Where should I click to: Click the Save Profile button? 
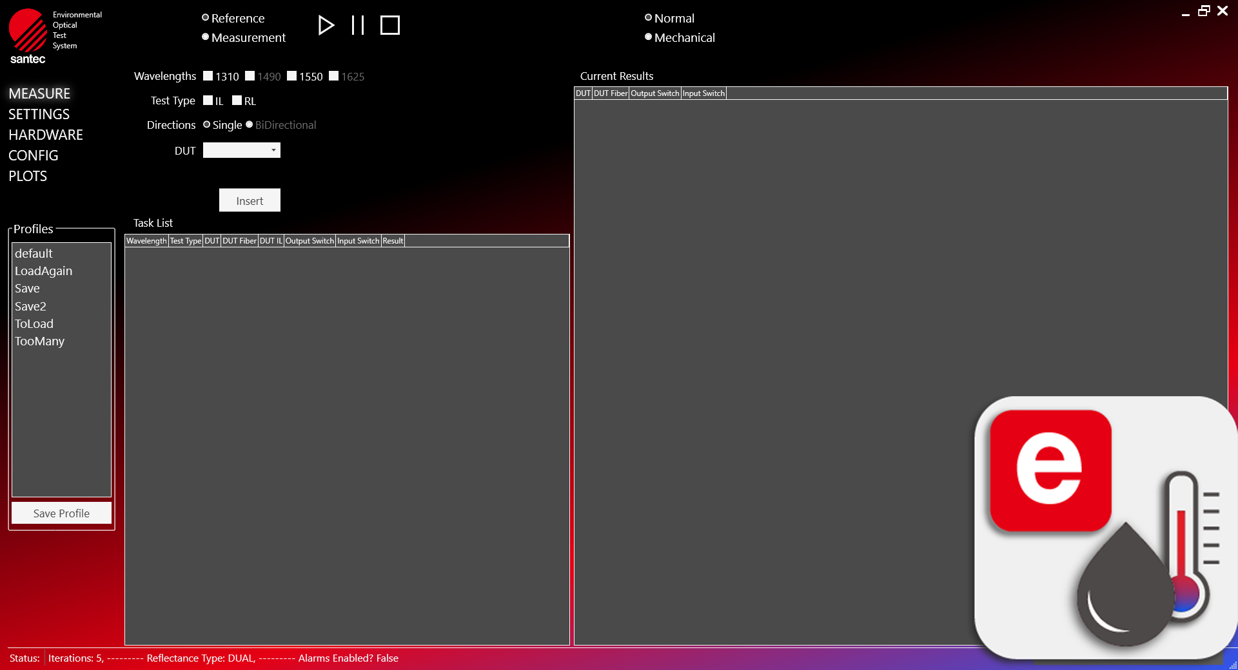click(x=61, y=513)
